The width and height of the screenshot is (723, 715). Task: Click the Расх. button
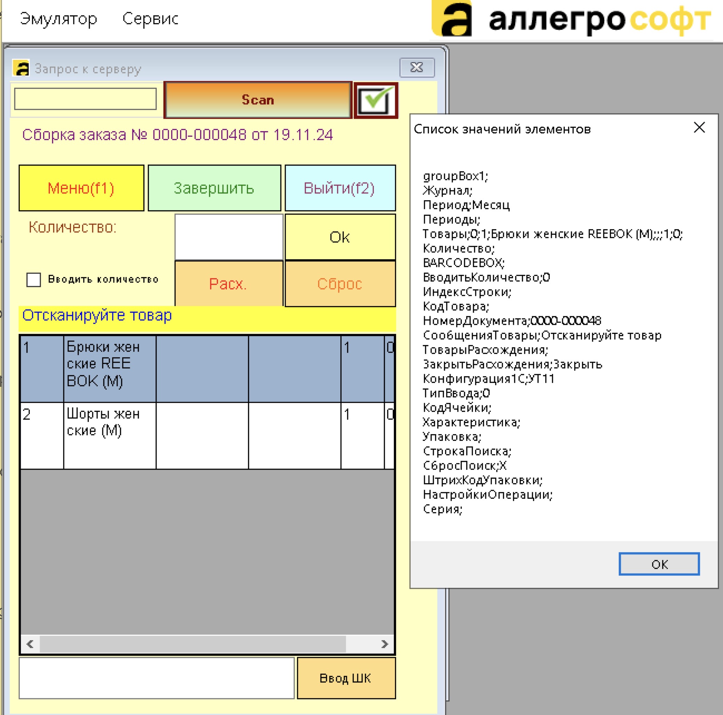(229, 284)
